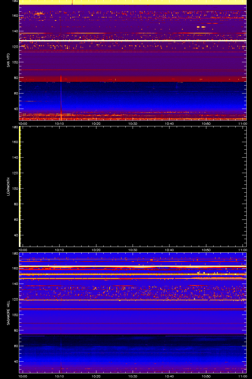Click the 80 frequency label on Sagamore Hill axis
The height and width of the screenshot is (379, 252).
15,330
